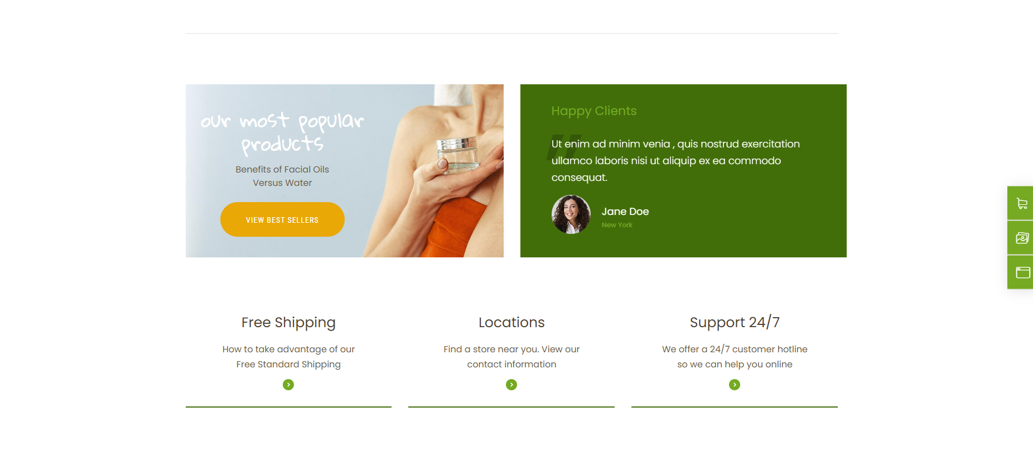The width and height of the screenshot is (1033, 450).
Task: Open the shopping cart sidebar icon
Action: pyautogui.click(x=1021, y=203)
